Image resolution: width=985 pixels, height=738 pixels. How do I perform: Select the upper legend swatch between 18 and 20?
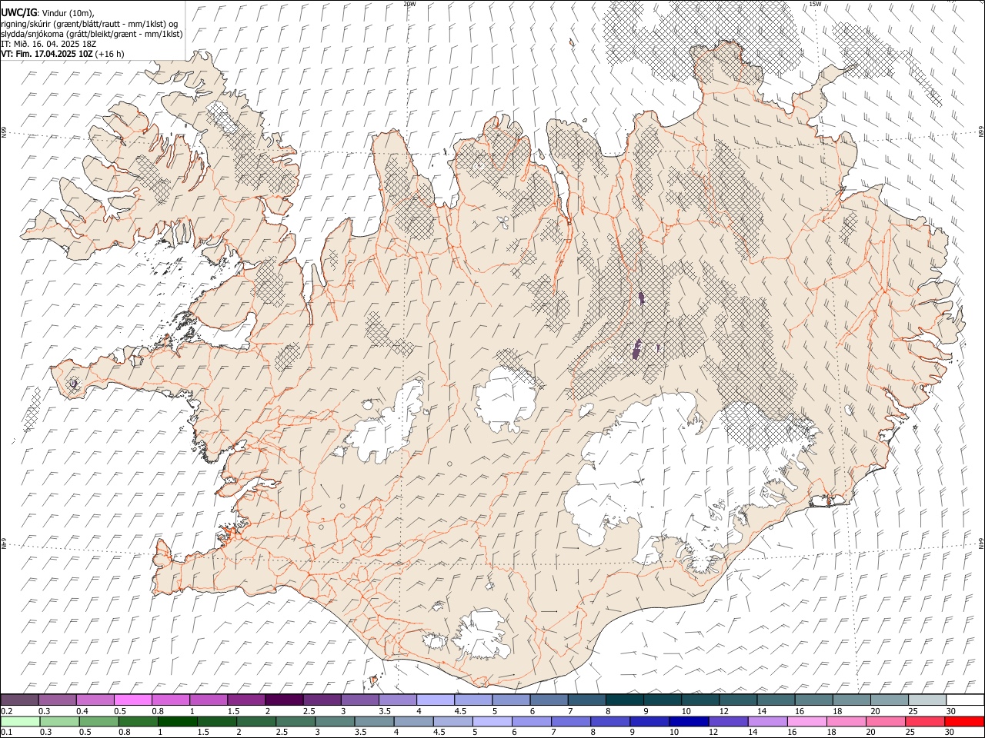tap(850, 700)
